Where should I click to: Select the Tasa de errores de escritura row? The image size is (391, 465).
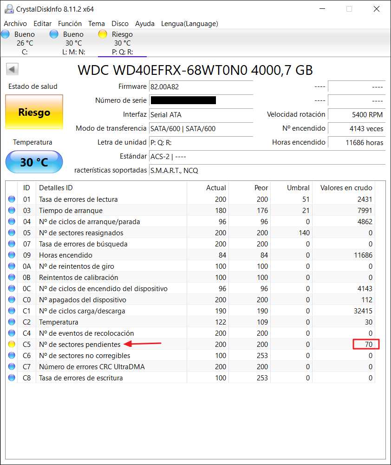190,378
